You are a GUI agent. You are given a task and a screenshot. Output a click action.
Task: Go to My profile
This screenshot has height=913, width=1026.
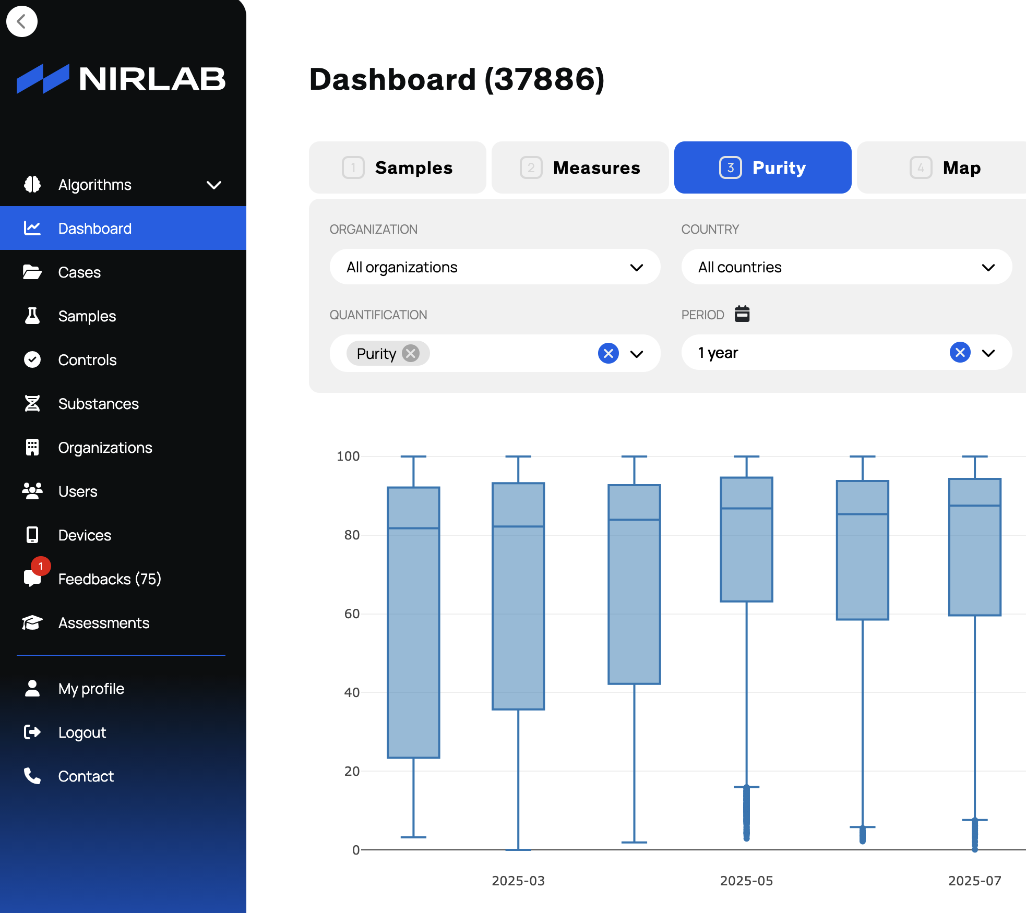(x=91, y=688)
